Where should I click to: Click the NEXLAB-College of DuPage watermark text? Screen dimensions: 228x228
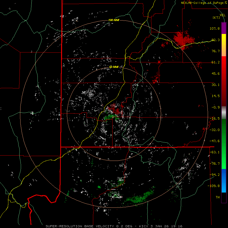coord(204,3)
